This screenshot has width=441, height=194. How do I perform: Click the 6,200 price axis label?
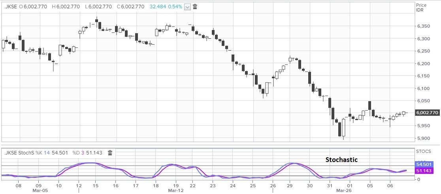point(423,64)
